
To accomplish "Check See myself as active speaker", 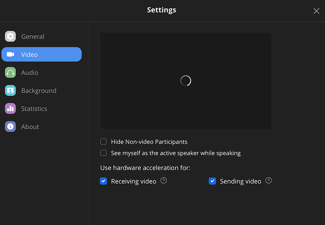I will (x=104, y=153).
